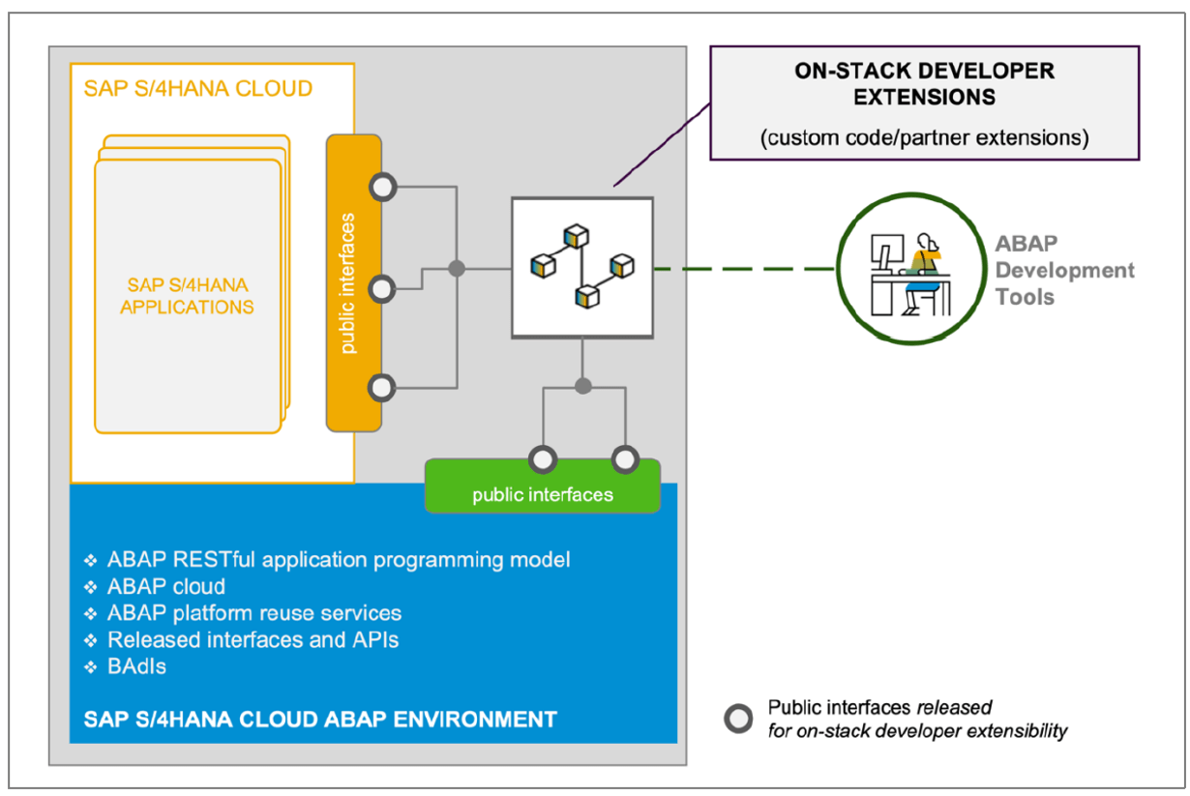Click 'SAP S/4HANA CLOUD ABAP ENVIRONMENT' footer text
Image resolution: width=1190 pixels, height=796 pixels.
pyautogui.click(x=320, y=720)
